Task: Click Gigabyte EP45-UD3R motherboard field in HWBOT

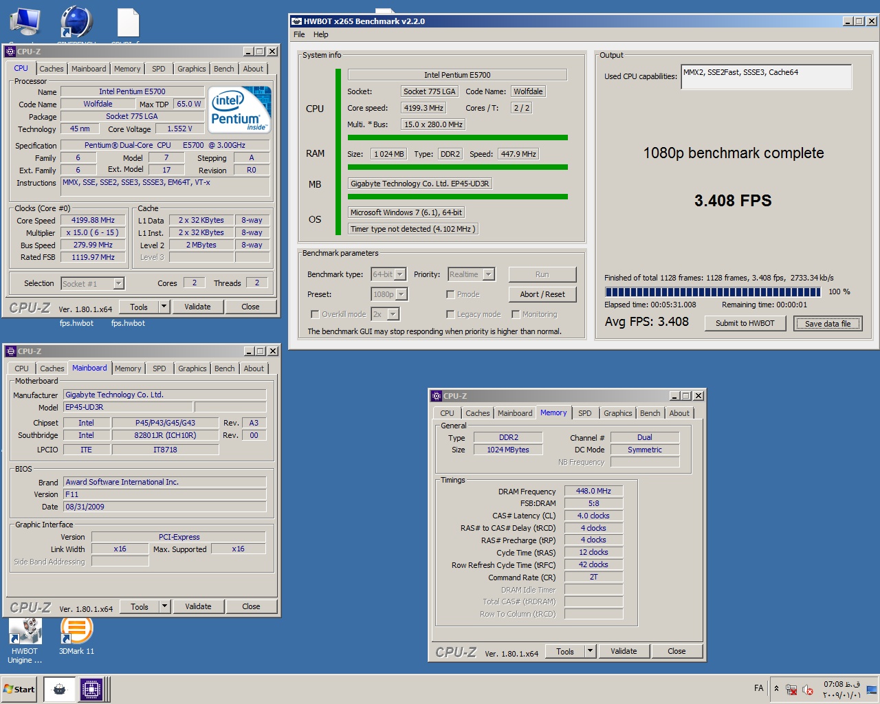Action: click(419, 184)
